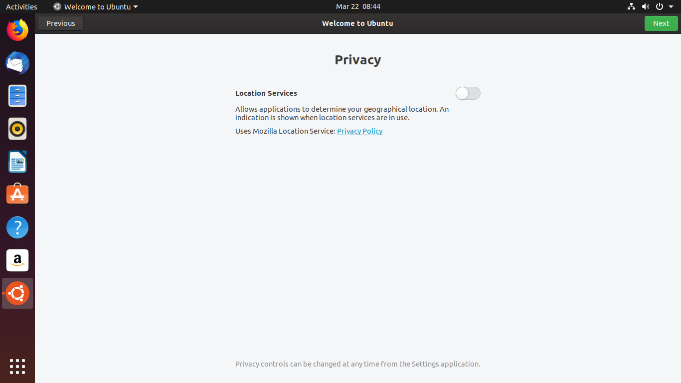Click the network status icon
Screen dimensions: 681x383
631,6
